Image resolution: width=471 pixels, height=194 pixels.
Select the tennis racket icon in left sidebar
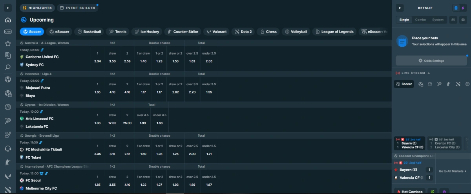8,121
